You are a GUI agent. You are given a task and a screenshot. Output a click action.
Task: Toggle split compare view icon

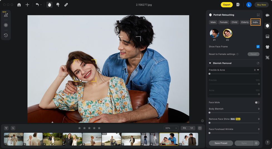[x=200, y=128]
